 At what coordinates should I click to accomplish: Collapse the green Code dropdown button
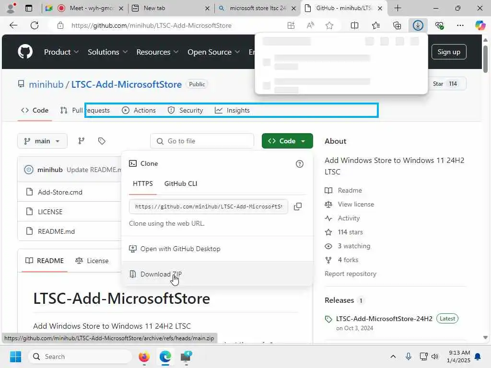click(287, 141)
